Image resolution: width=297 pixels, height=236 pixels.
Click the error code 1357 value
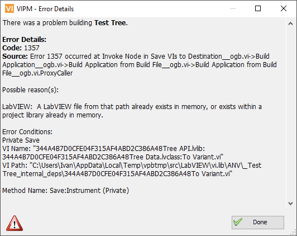coord(32,48)
